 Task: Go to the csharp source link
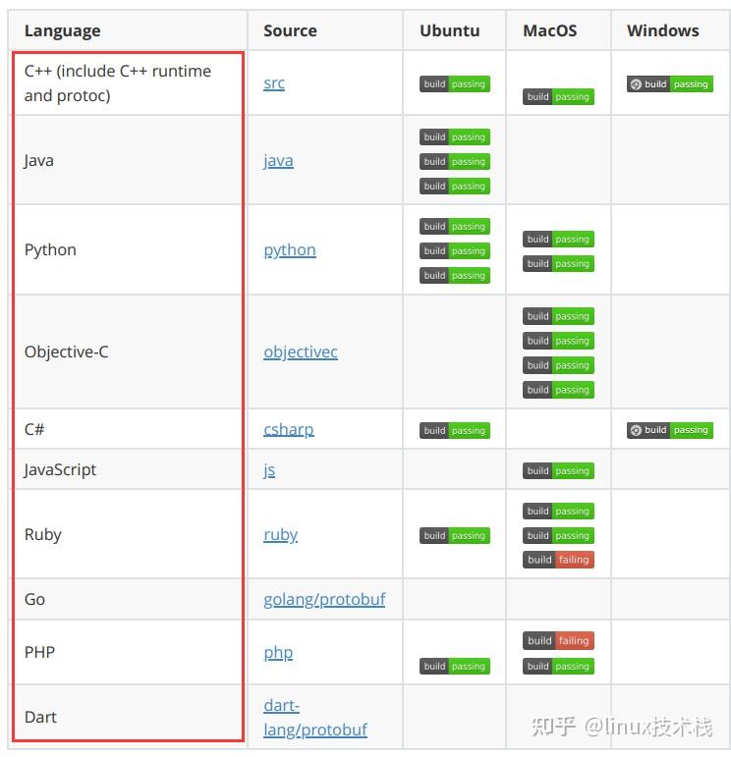point(289,429)
